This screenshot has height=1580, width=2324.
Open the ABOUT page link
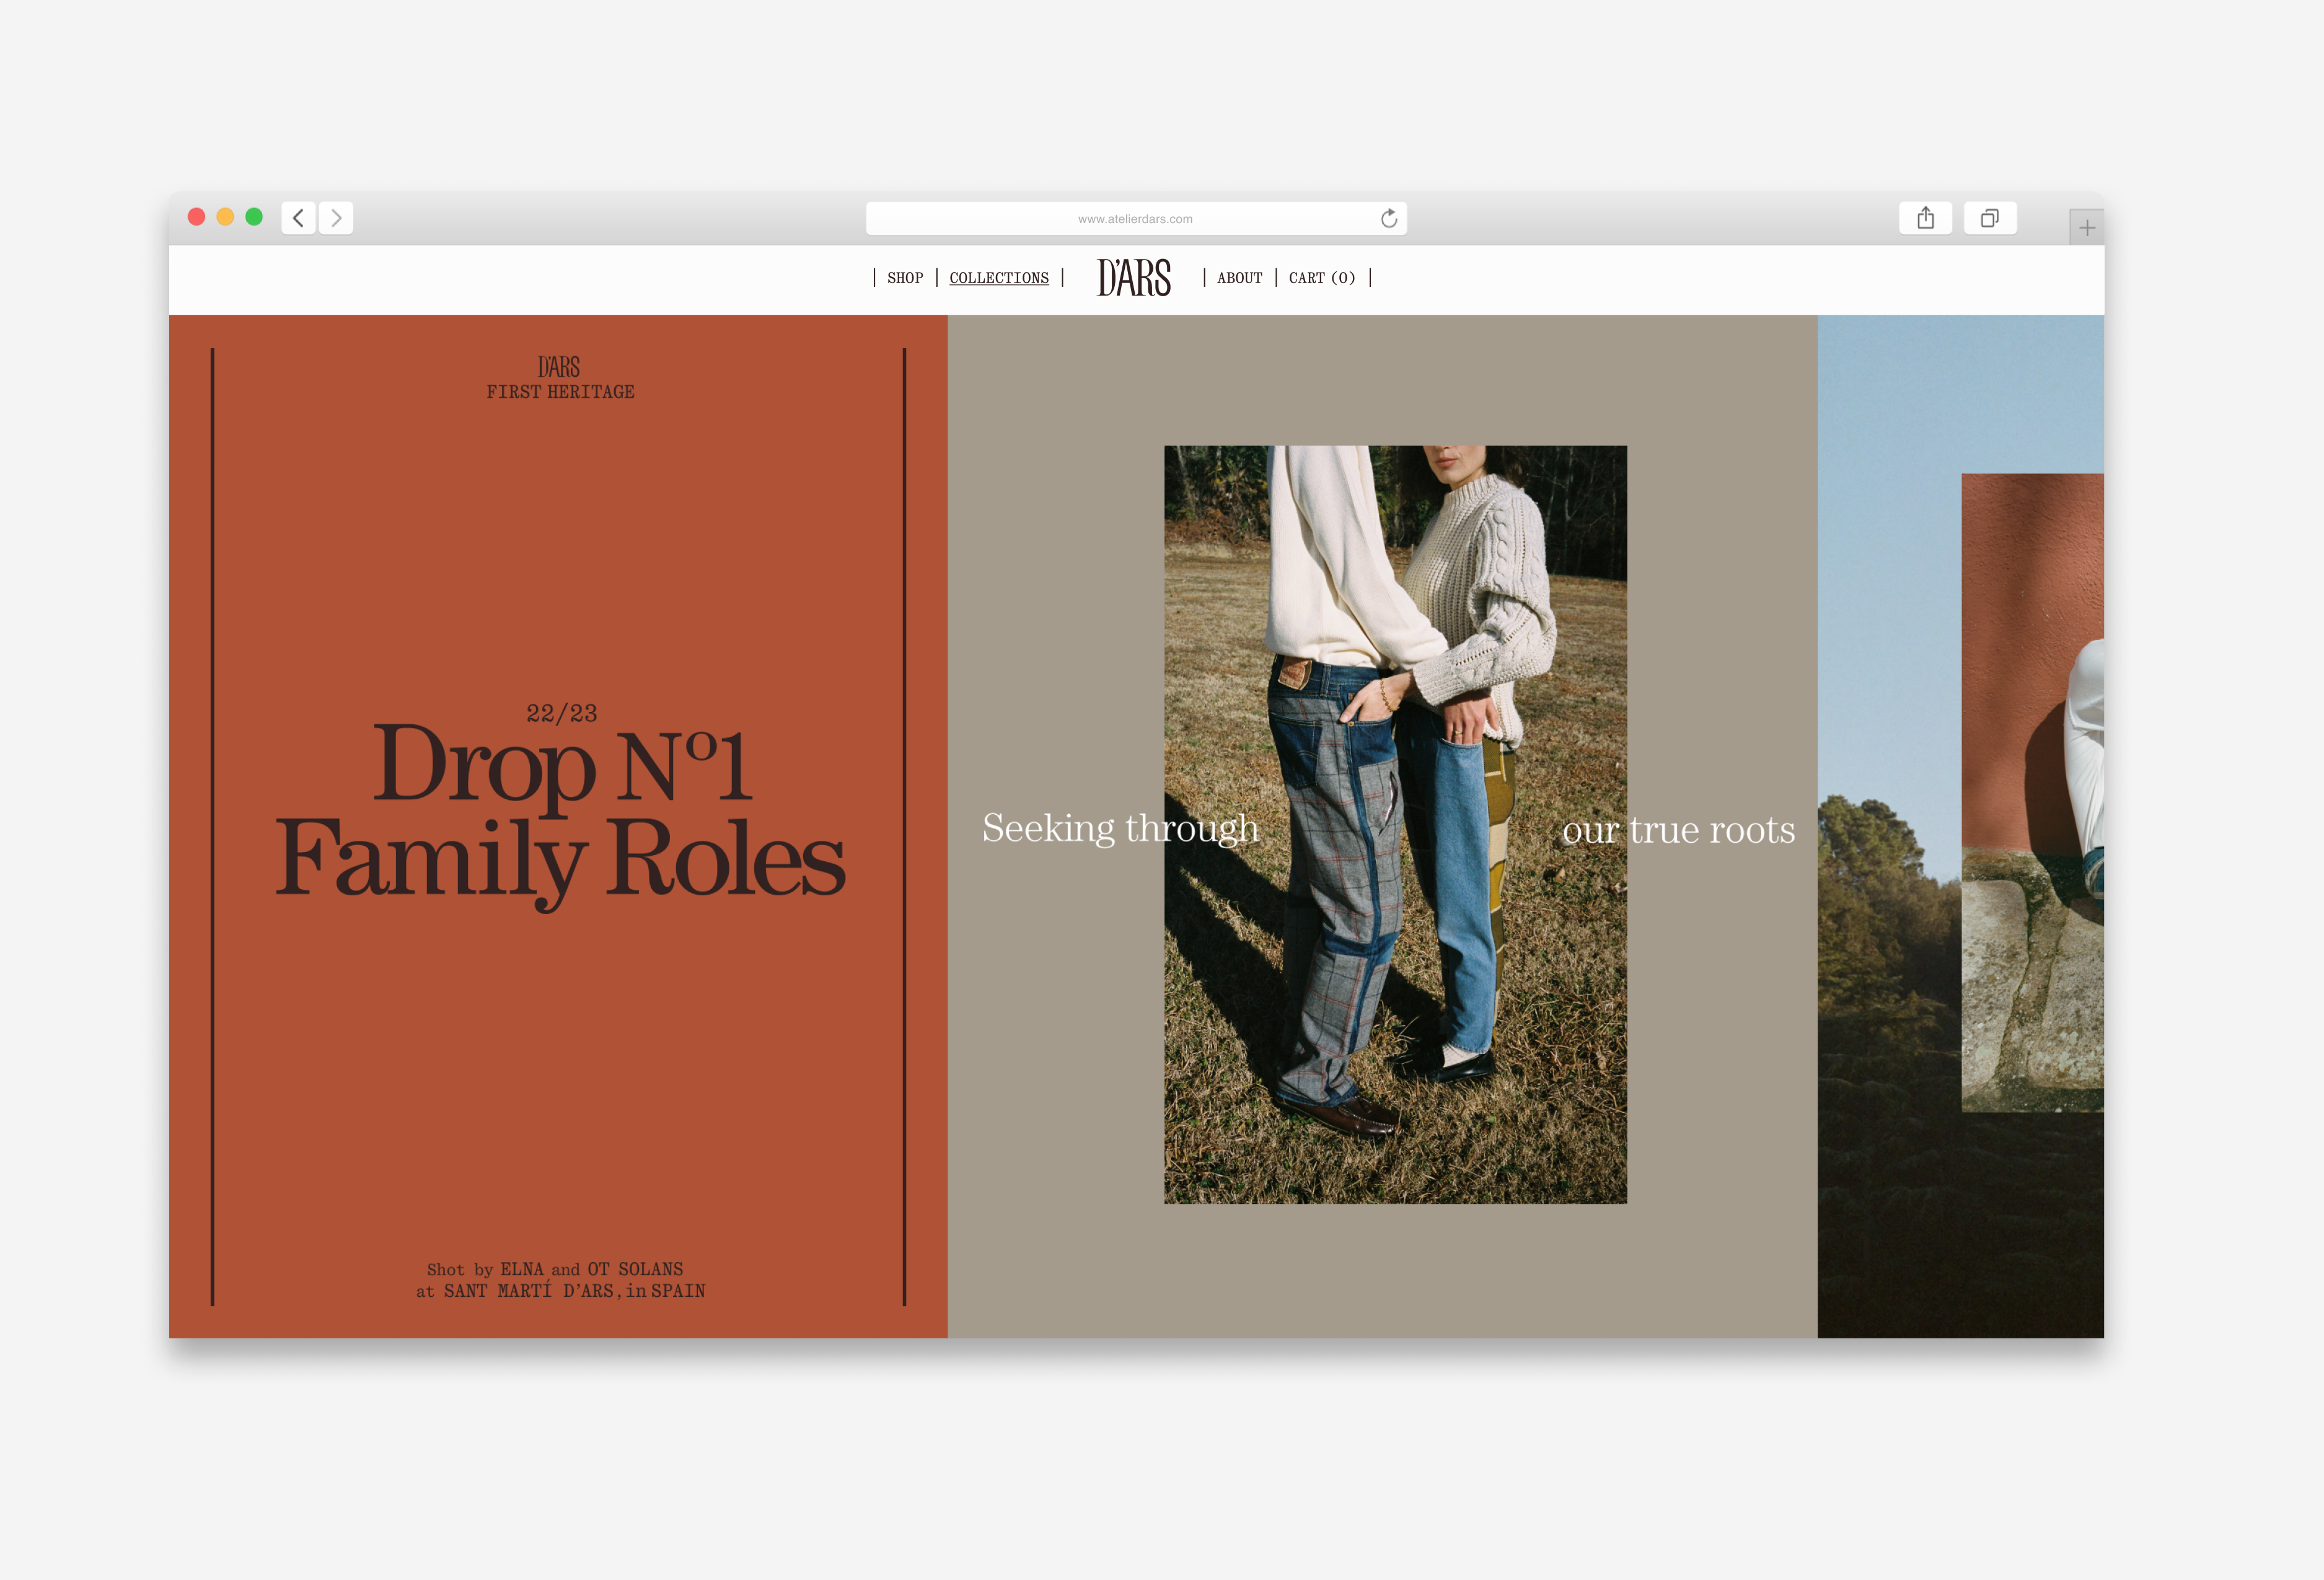[x=1239, y=278]
